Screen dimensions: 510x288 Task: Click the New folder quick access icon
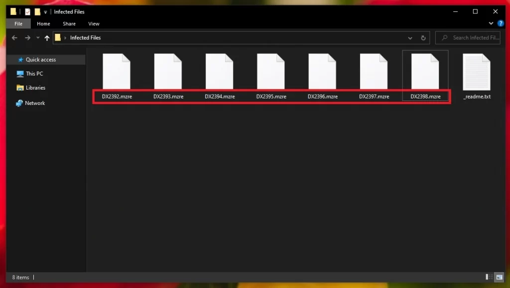37,11
